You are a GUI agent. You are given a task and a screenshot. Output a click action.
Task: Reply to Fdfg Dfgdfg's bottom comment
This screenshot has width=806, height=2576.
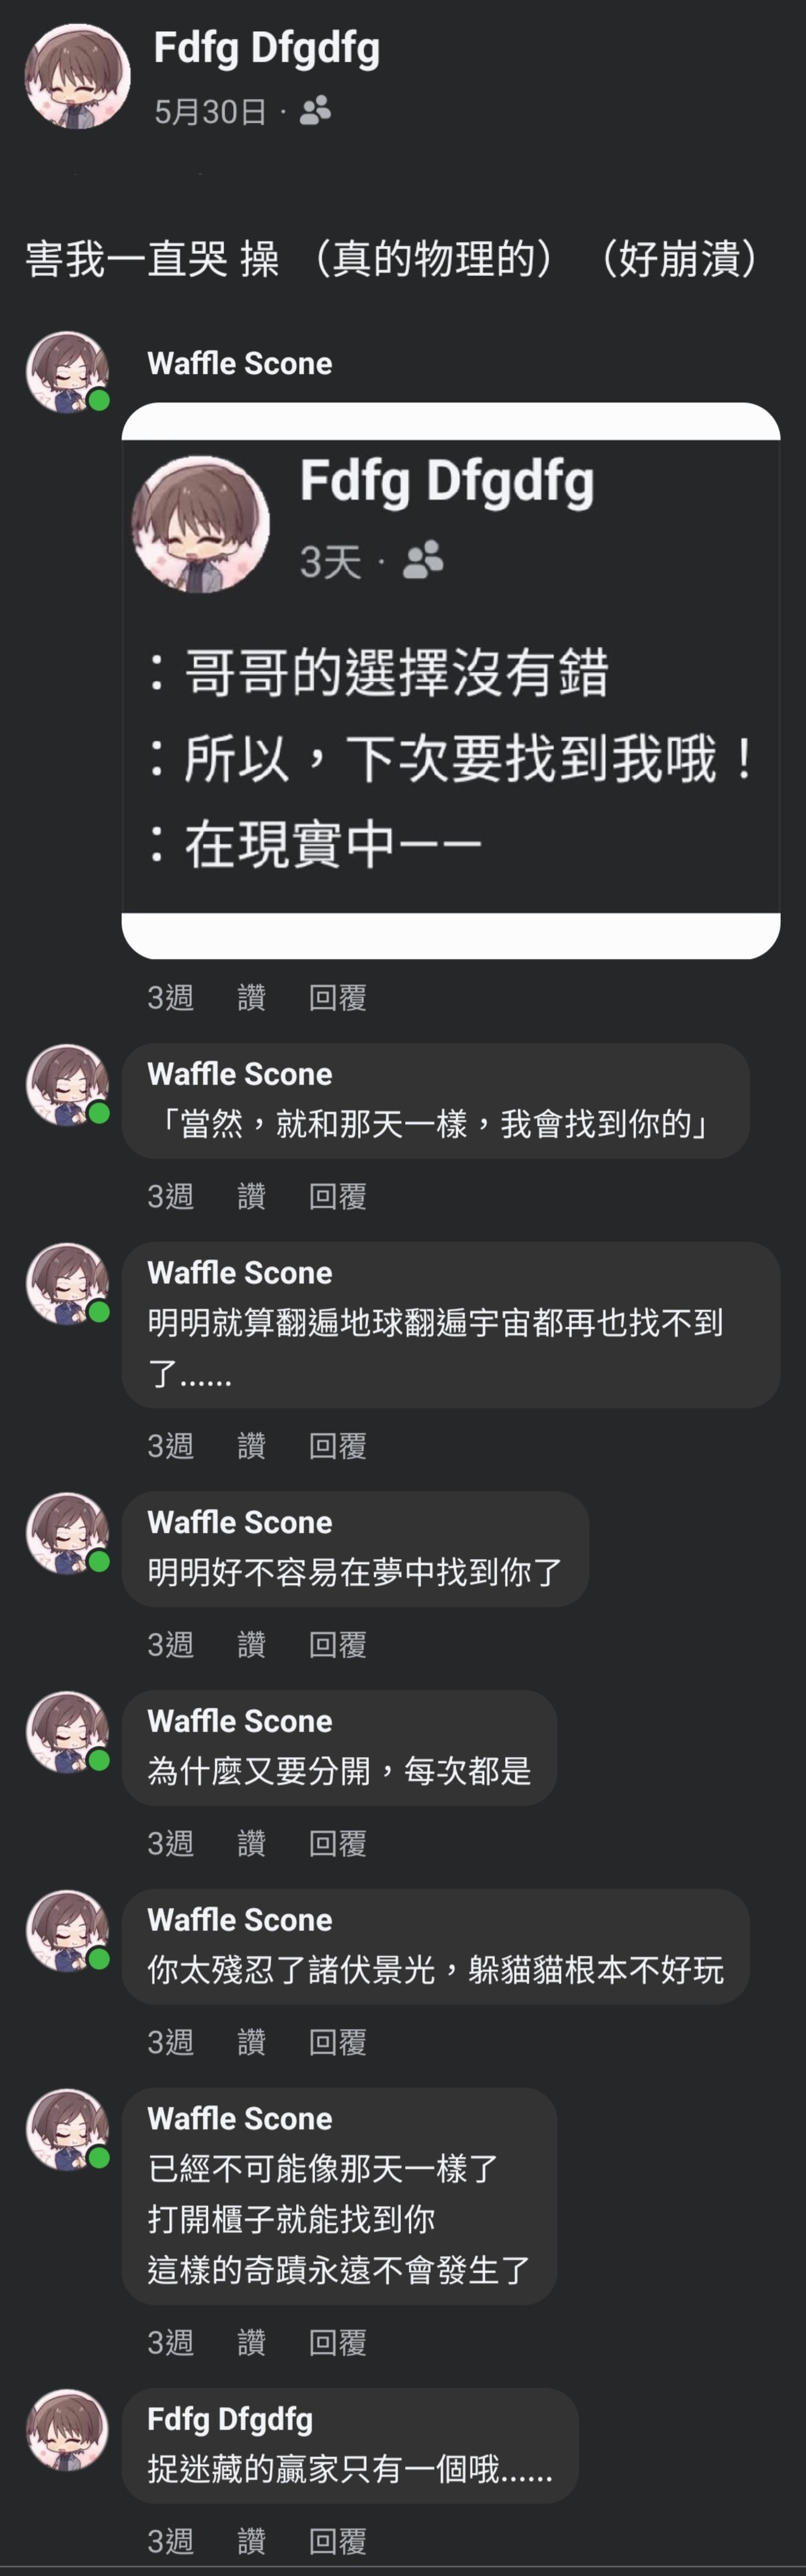coord(337,2541)
